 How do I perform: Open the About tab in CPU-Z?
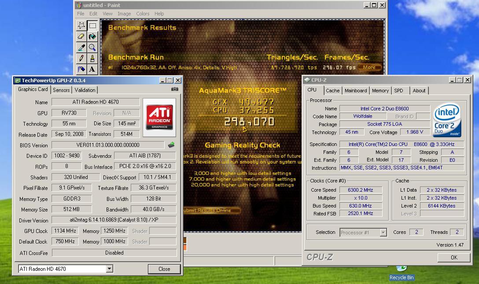click(419, 91)
